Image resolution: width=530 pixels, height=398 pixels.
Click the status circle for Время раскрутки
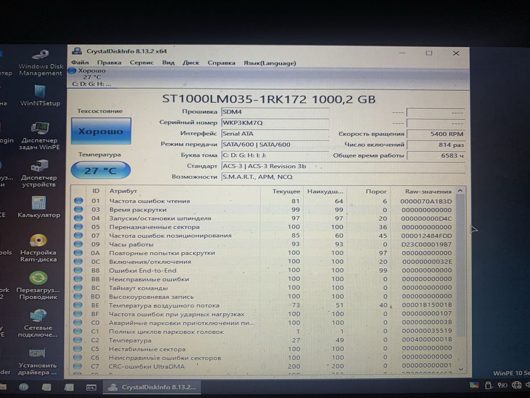coord(78,209)
